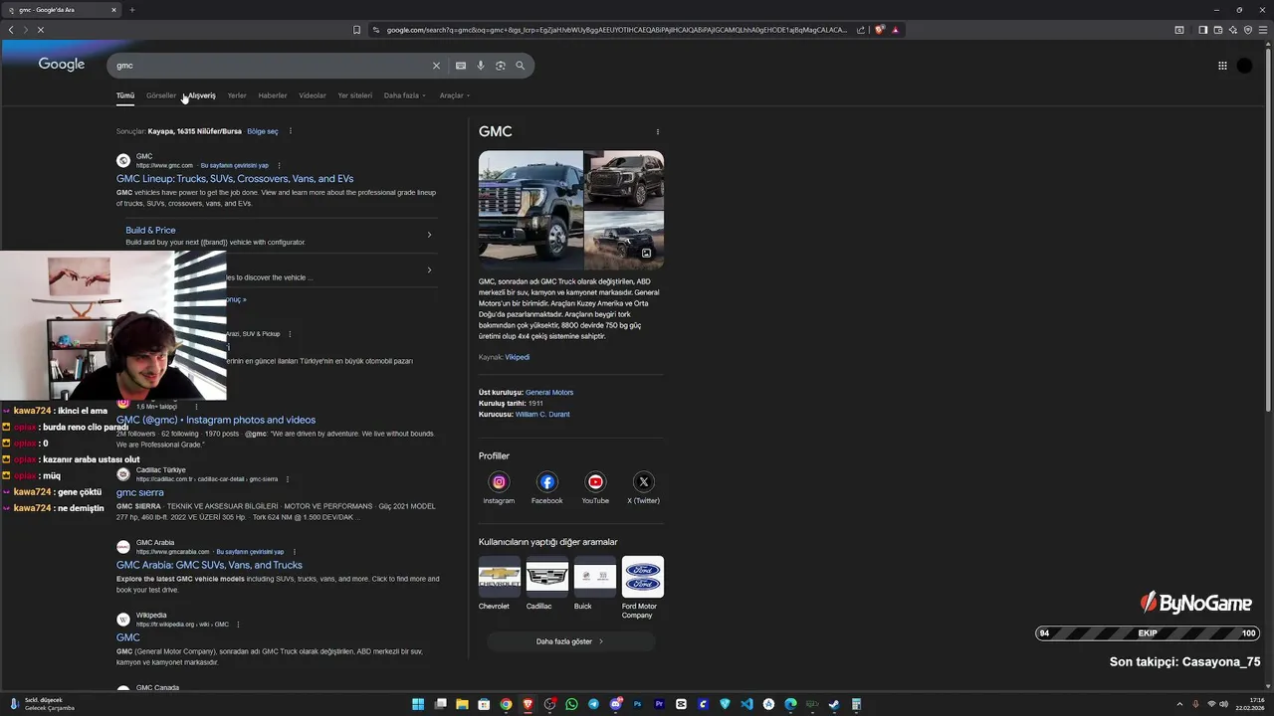Go back to previous page
Viewport: 1274px width, 716px height.
coord(11,30)
